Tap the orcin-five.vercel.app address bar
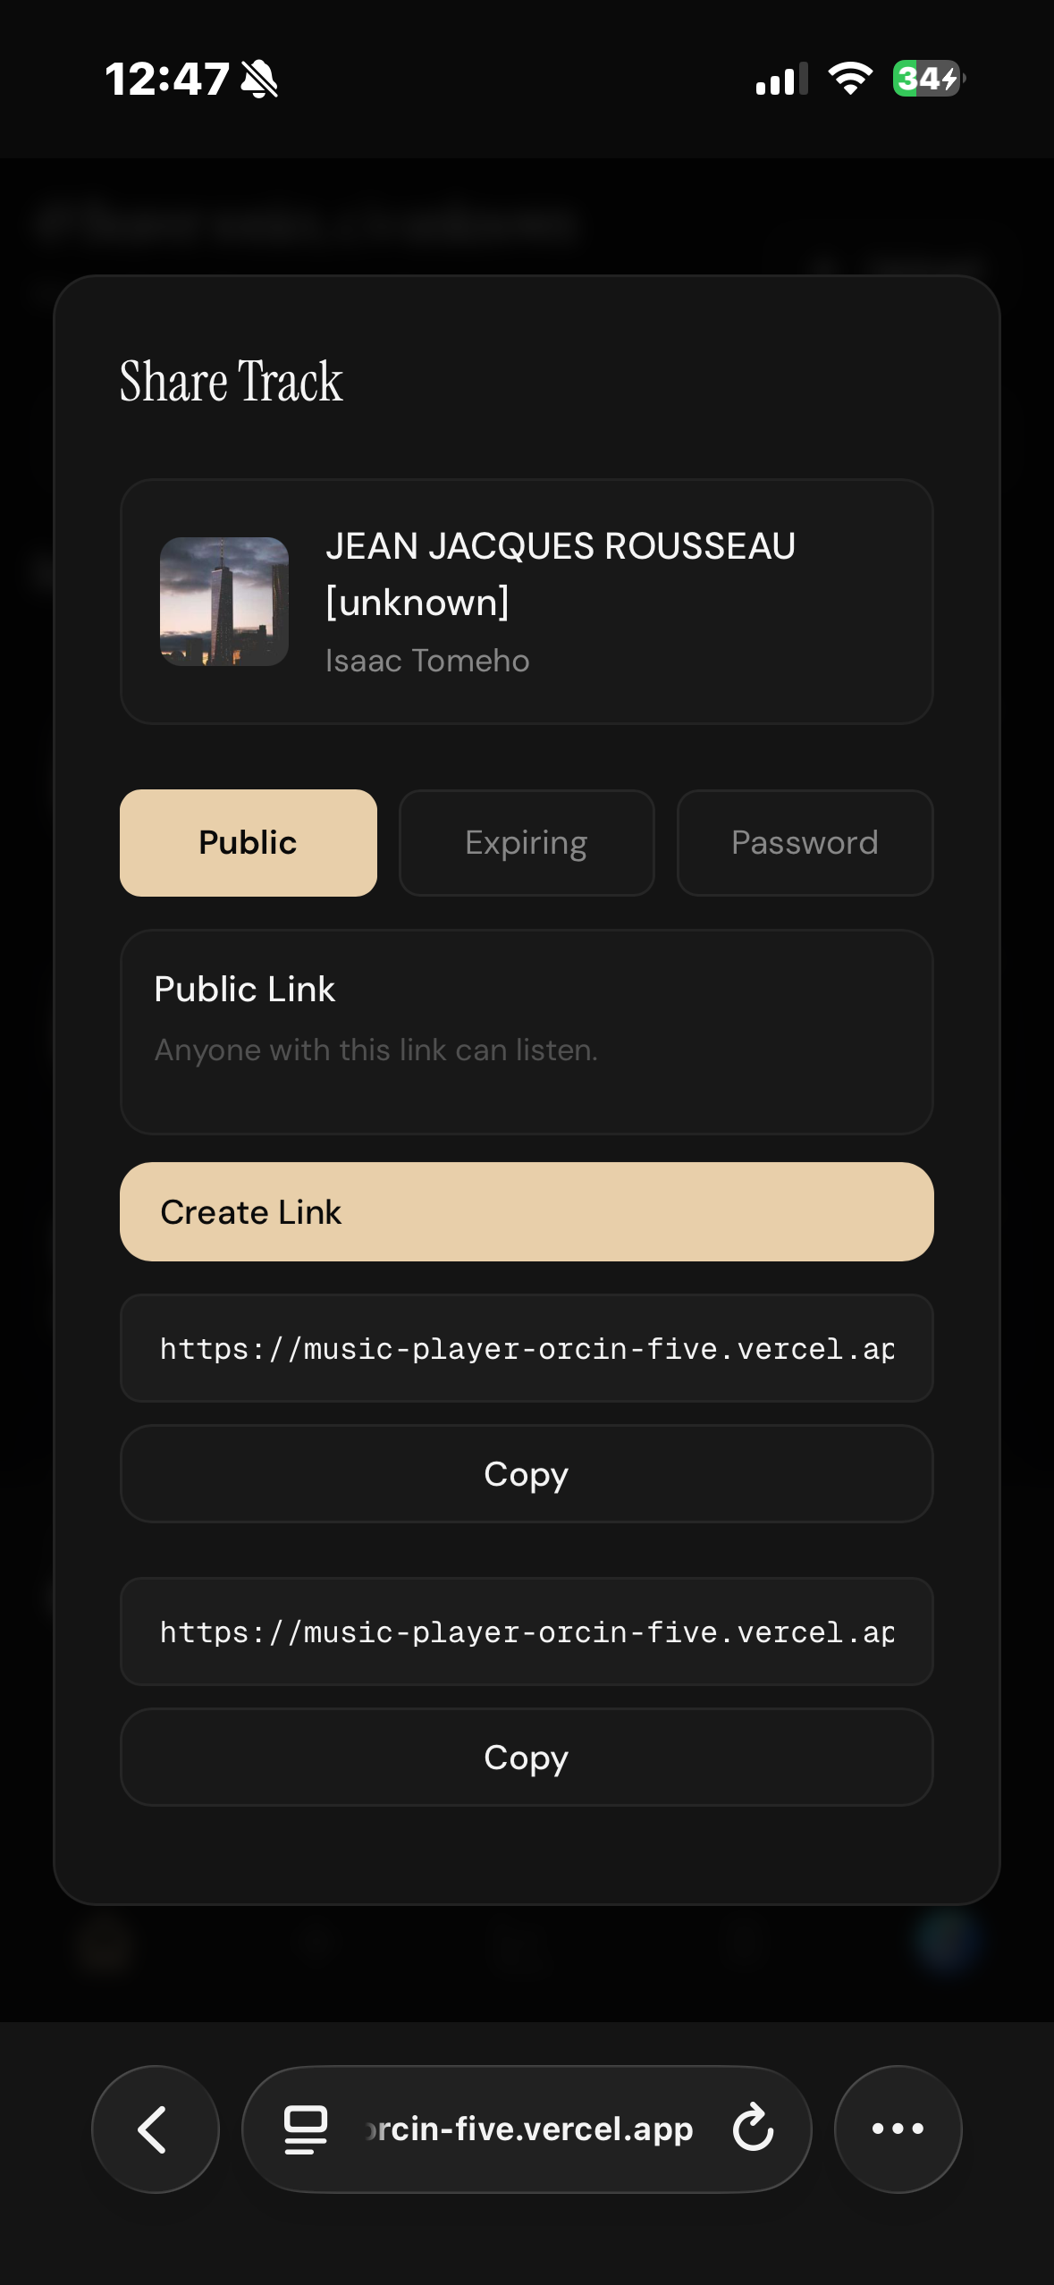The width and height of the screenshot is (1054, 2285). point(529,2129)
